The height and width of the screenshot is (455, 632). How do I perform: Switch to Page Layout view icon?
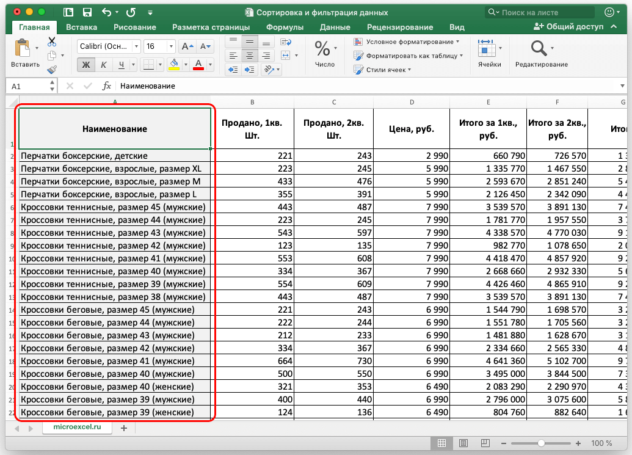pos(463,443)
